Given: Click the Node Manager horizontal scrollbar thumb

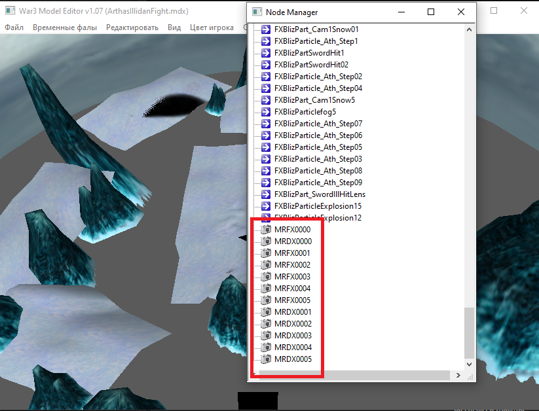Looking at the screenshot, I should pyautogui.click(x=354, y=375).
